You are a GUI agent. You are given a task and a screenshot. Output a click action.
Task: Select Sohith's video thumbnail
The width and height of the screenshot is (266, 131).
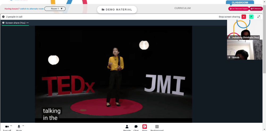point(245,50)
